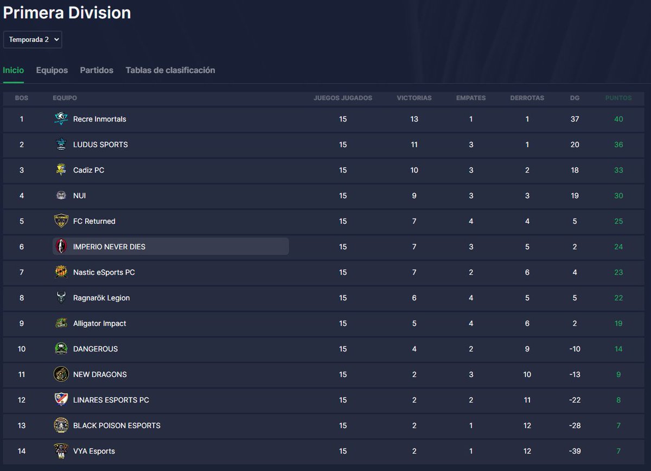Click the BOS column header
This screenshot has height=471, width=651.
[22, 98]
